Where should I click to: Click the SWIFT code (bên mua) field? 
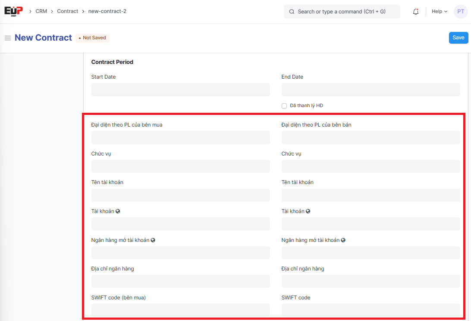coord(180,310)
